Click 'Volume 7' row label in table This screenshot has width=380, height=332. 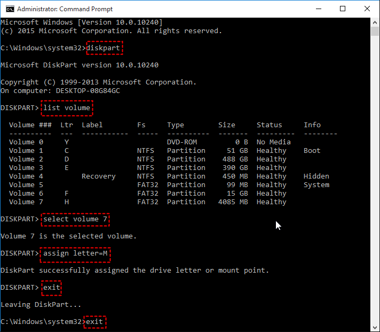click(x=26, y=202)
